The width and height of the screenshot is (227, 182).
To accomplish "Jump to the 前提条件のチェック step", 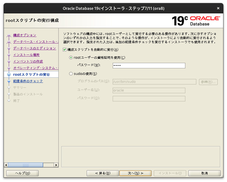I will click(x=28, y=81).
